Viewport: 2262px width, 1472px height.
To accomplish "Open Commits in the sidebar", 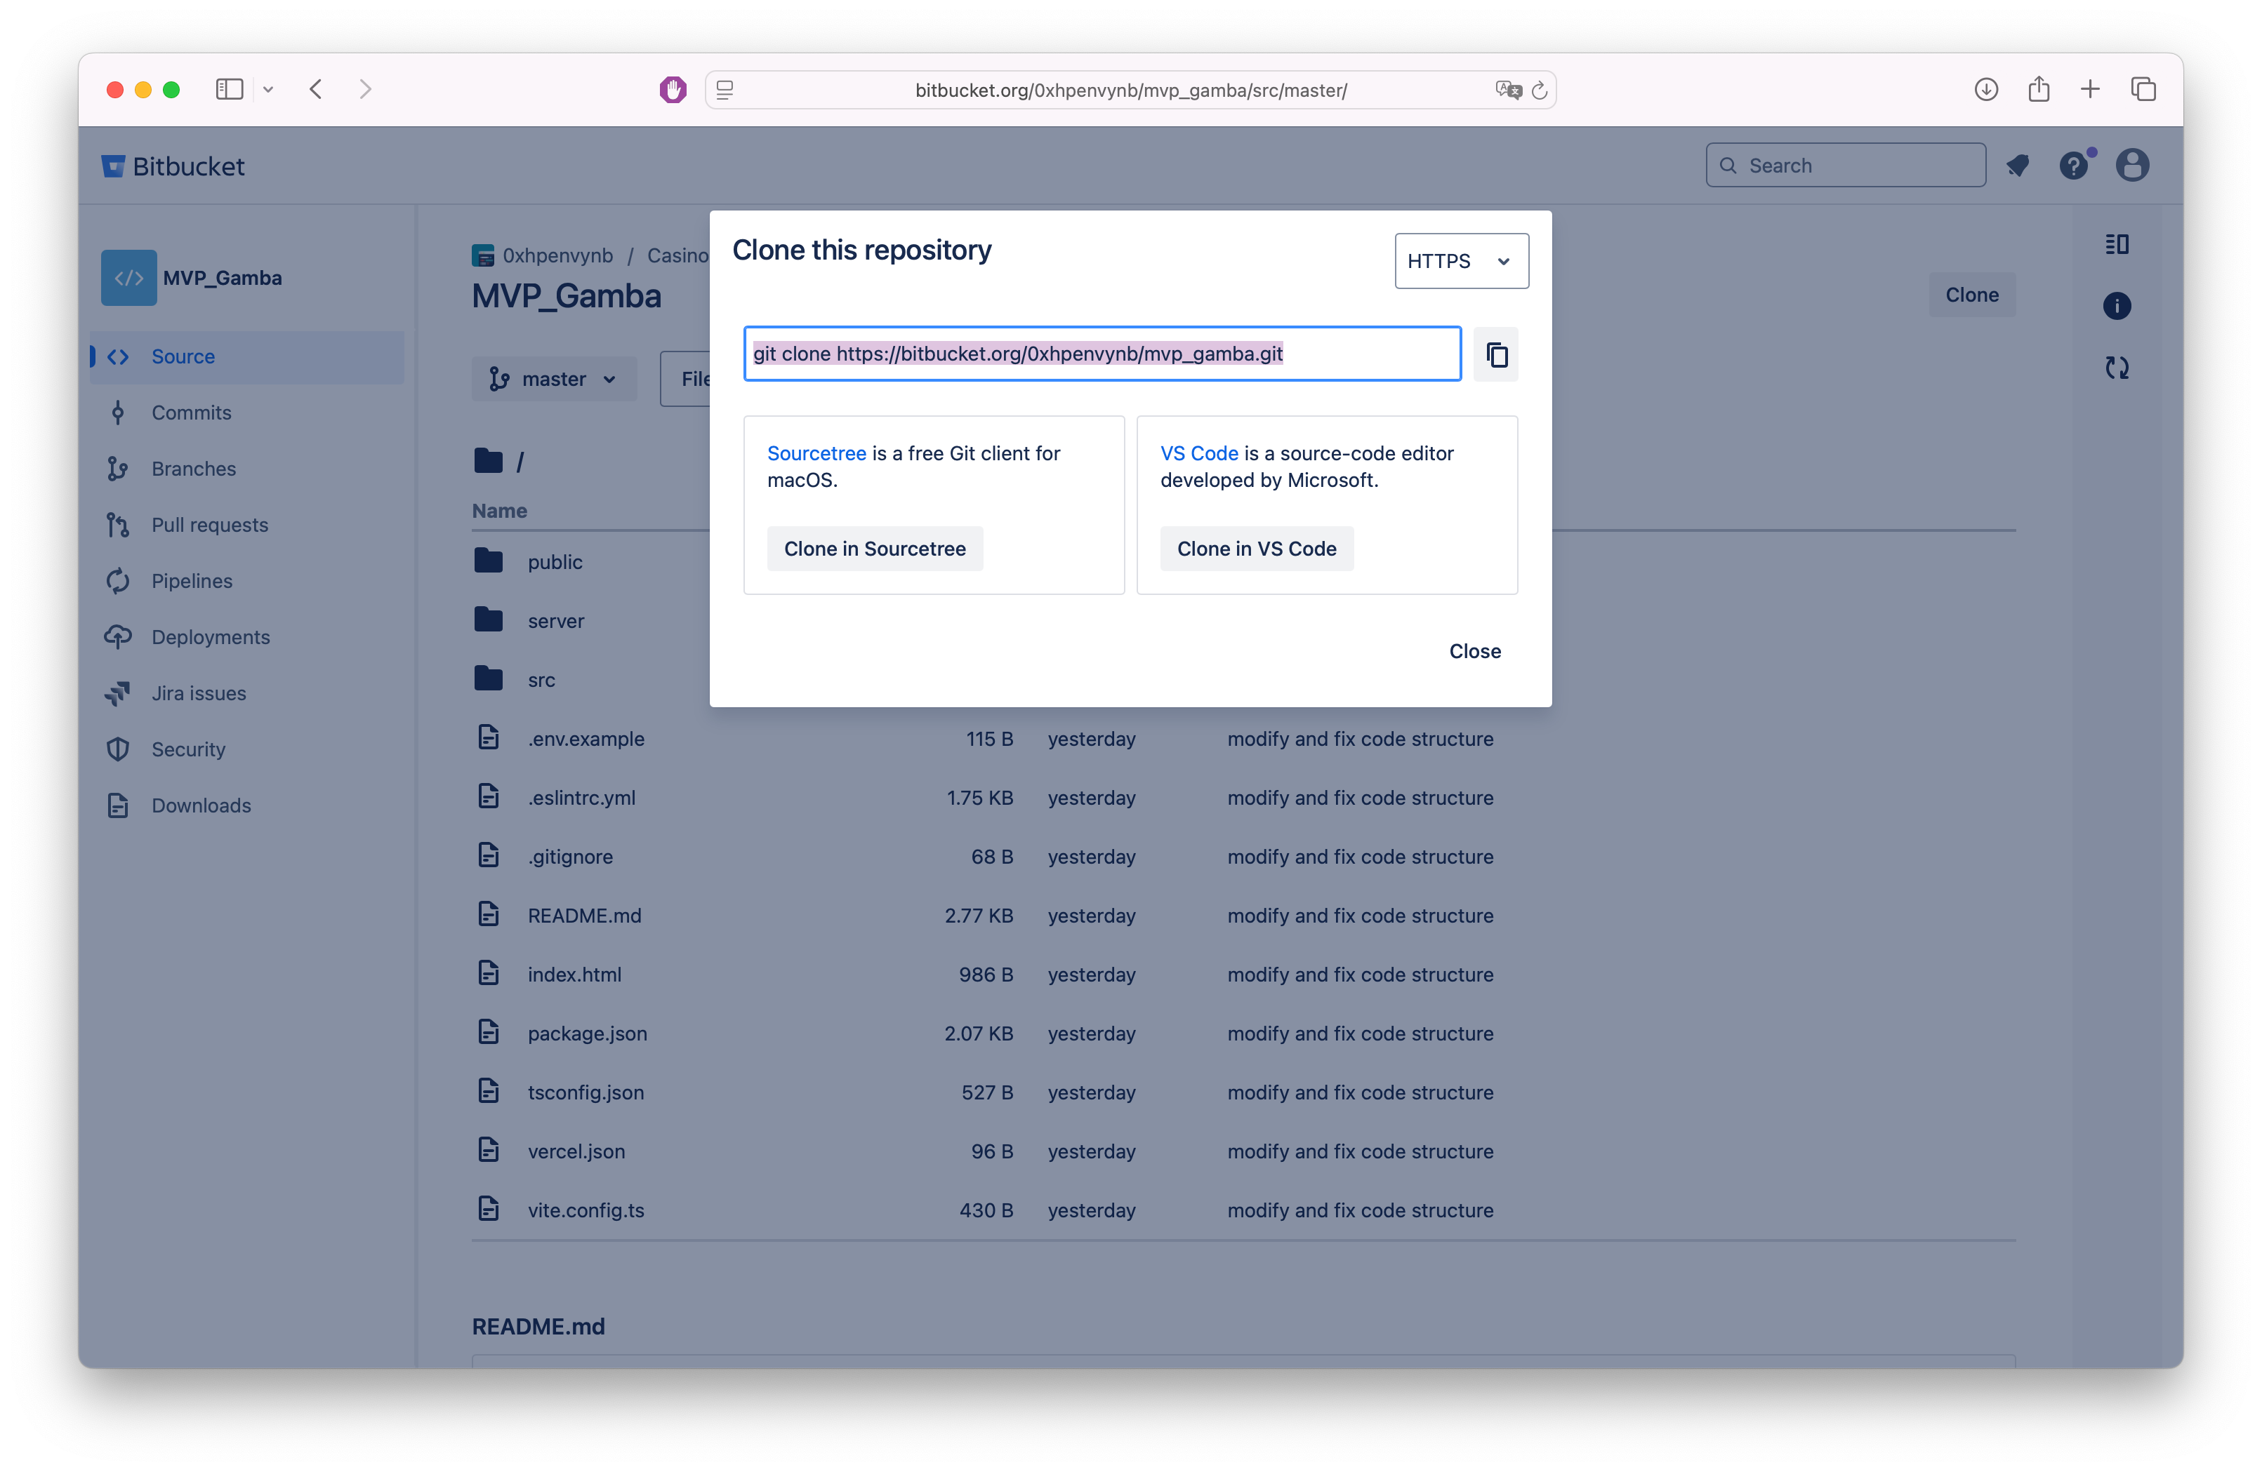I will [x=191, y=413].
